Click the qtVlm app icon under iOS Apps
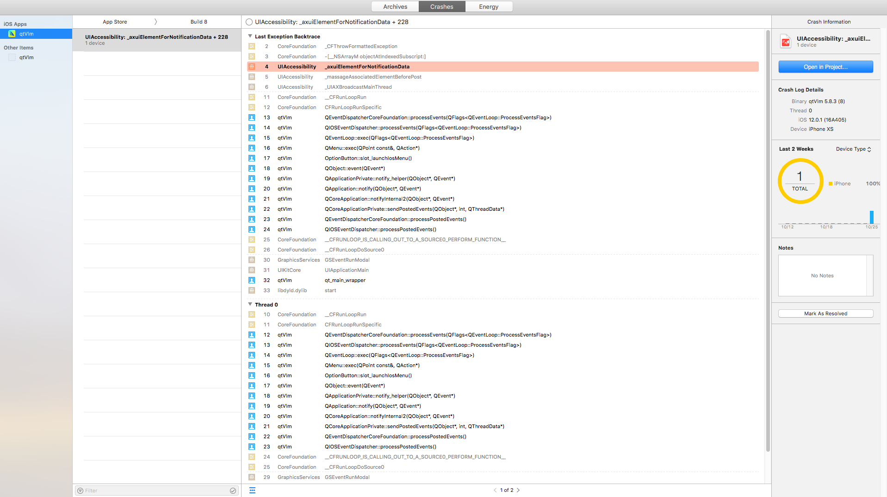 (x=12, y=34)
